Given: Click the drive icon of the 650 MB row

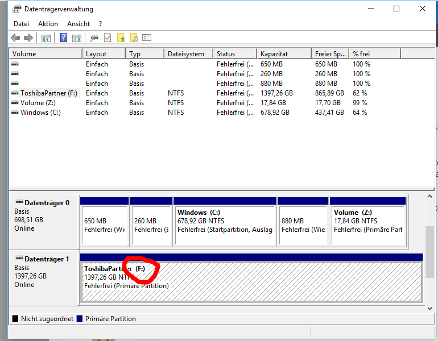Looking at the screenshot, I should pos(15,64).
